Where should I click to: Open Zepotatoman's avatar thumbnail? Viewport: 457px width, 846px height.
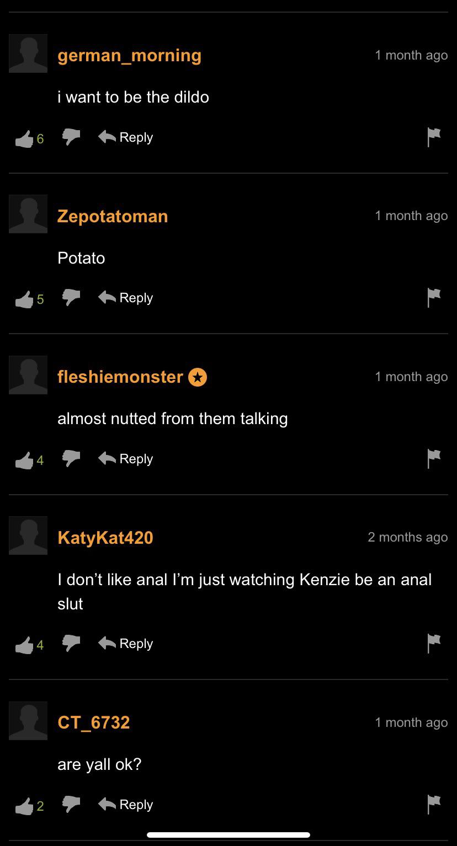pyautogui.click(x=28, y=214)
